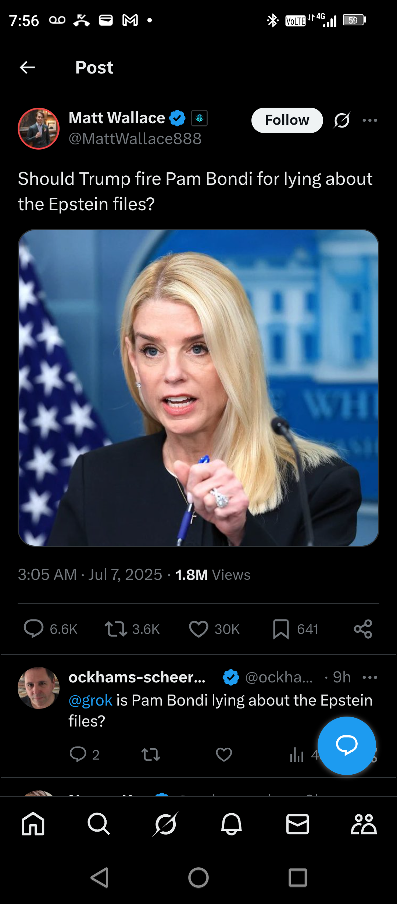Open the @grok mention link

point(90,700)
